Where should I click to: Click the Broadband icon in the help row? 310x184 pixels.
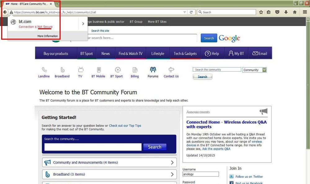pyautogui.click(x=62, y=70)
